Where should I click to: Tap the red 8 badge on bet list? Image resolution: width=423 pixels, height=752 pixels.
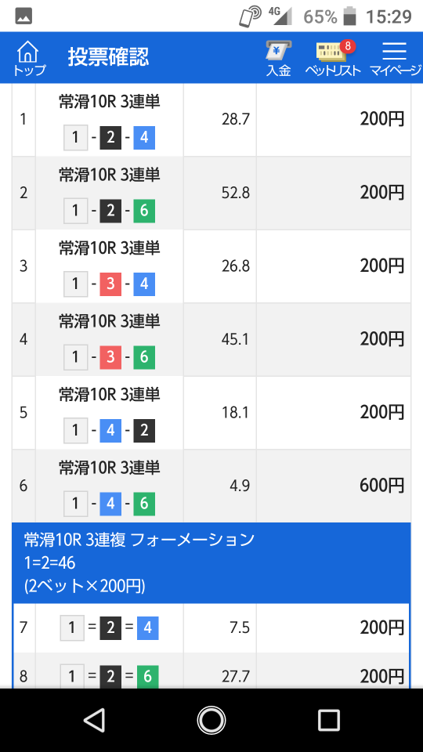click(347, 46)
